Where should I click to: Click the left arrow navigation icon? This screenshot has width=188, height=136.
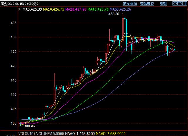pyautogui.click(x=175, y=4)
